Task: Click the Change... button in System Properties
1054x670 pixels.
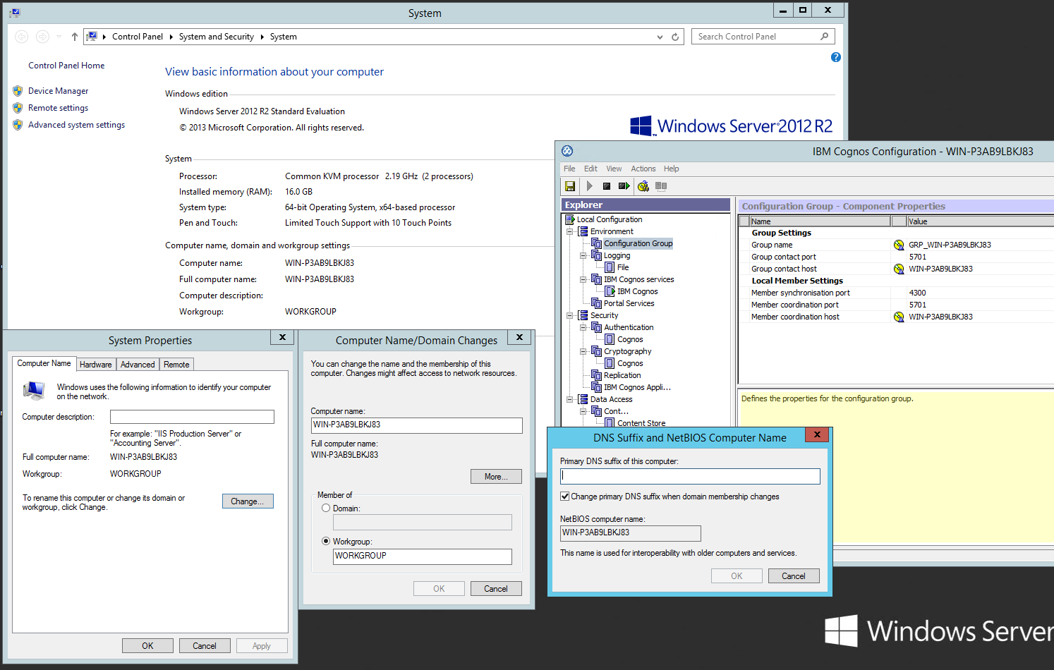Action: pos(248,501)
